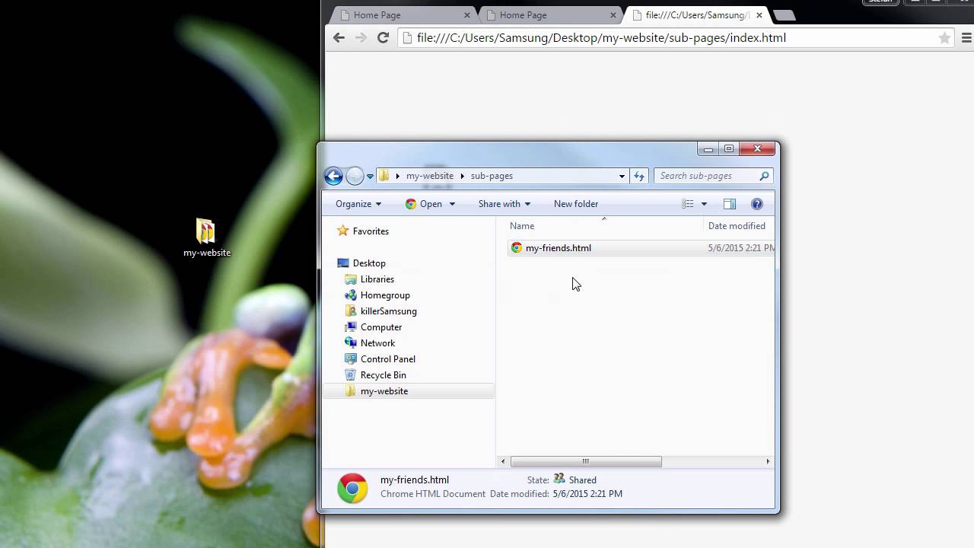The height and width of the screenshot is (548, 974).
Task: Open the Share with menu
Action: click(505, 204)
